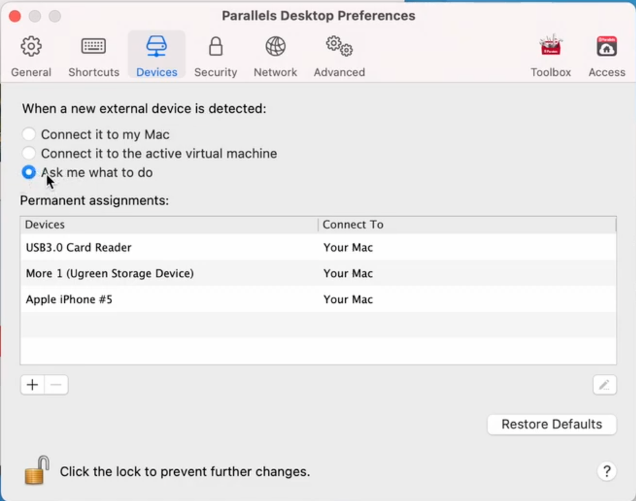Open help with the question mark button
The image size is (636, 501).
tap(606, 471)
